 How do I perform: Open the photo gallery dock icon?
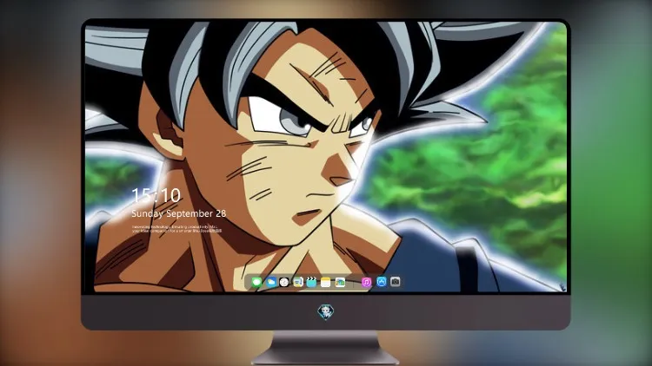(x=340, y=282)
